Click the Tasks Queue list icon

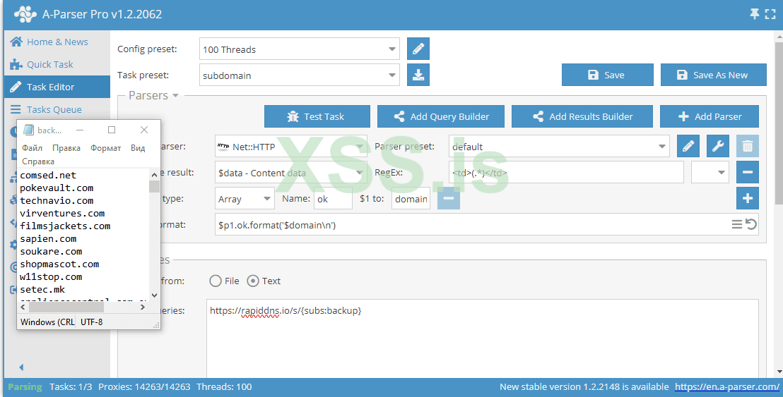pyautogui.click(x=16, y=109)
